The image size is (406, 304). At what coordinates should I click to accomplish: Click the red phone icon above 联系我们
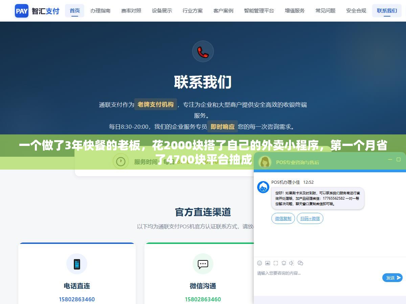click(203, 51)
